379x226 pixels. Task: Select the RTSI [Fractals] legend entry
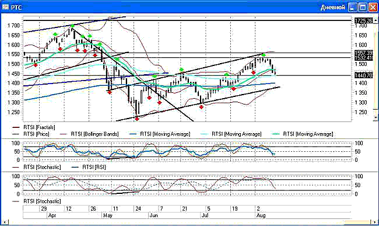click(39, 127)
